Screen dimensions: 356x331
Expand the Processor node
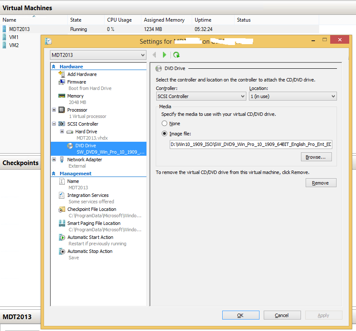tap(54, 110)
